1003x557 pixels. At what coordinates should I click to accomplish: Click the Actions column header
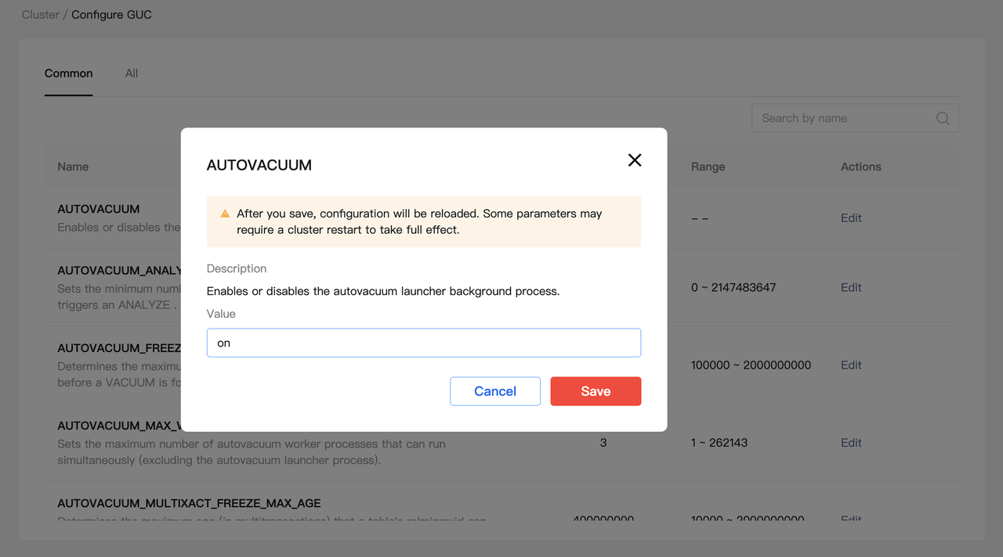pyautogui.click(x=860, y=167)
